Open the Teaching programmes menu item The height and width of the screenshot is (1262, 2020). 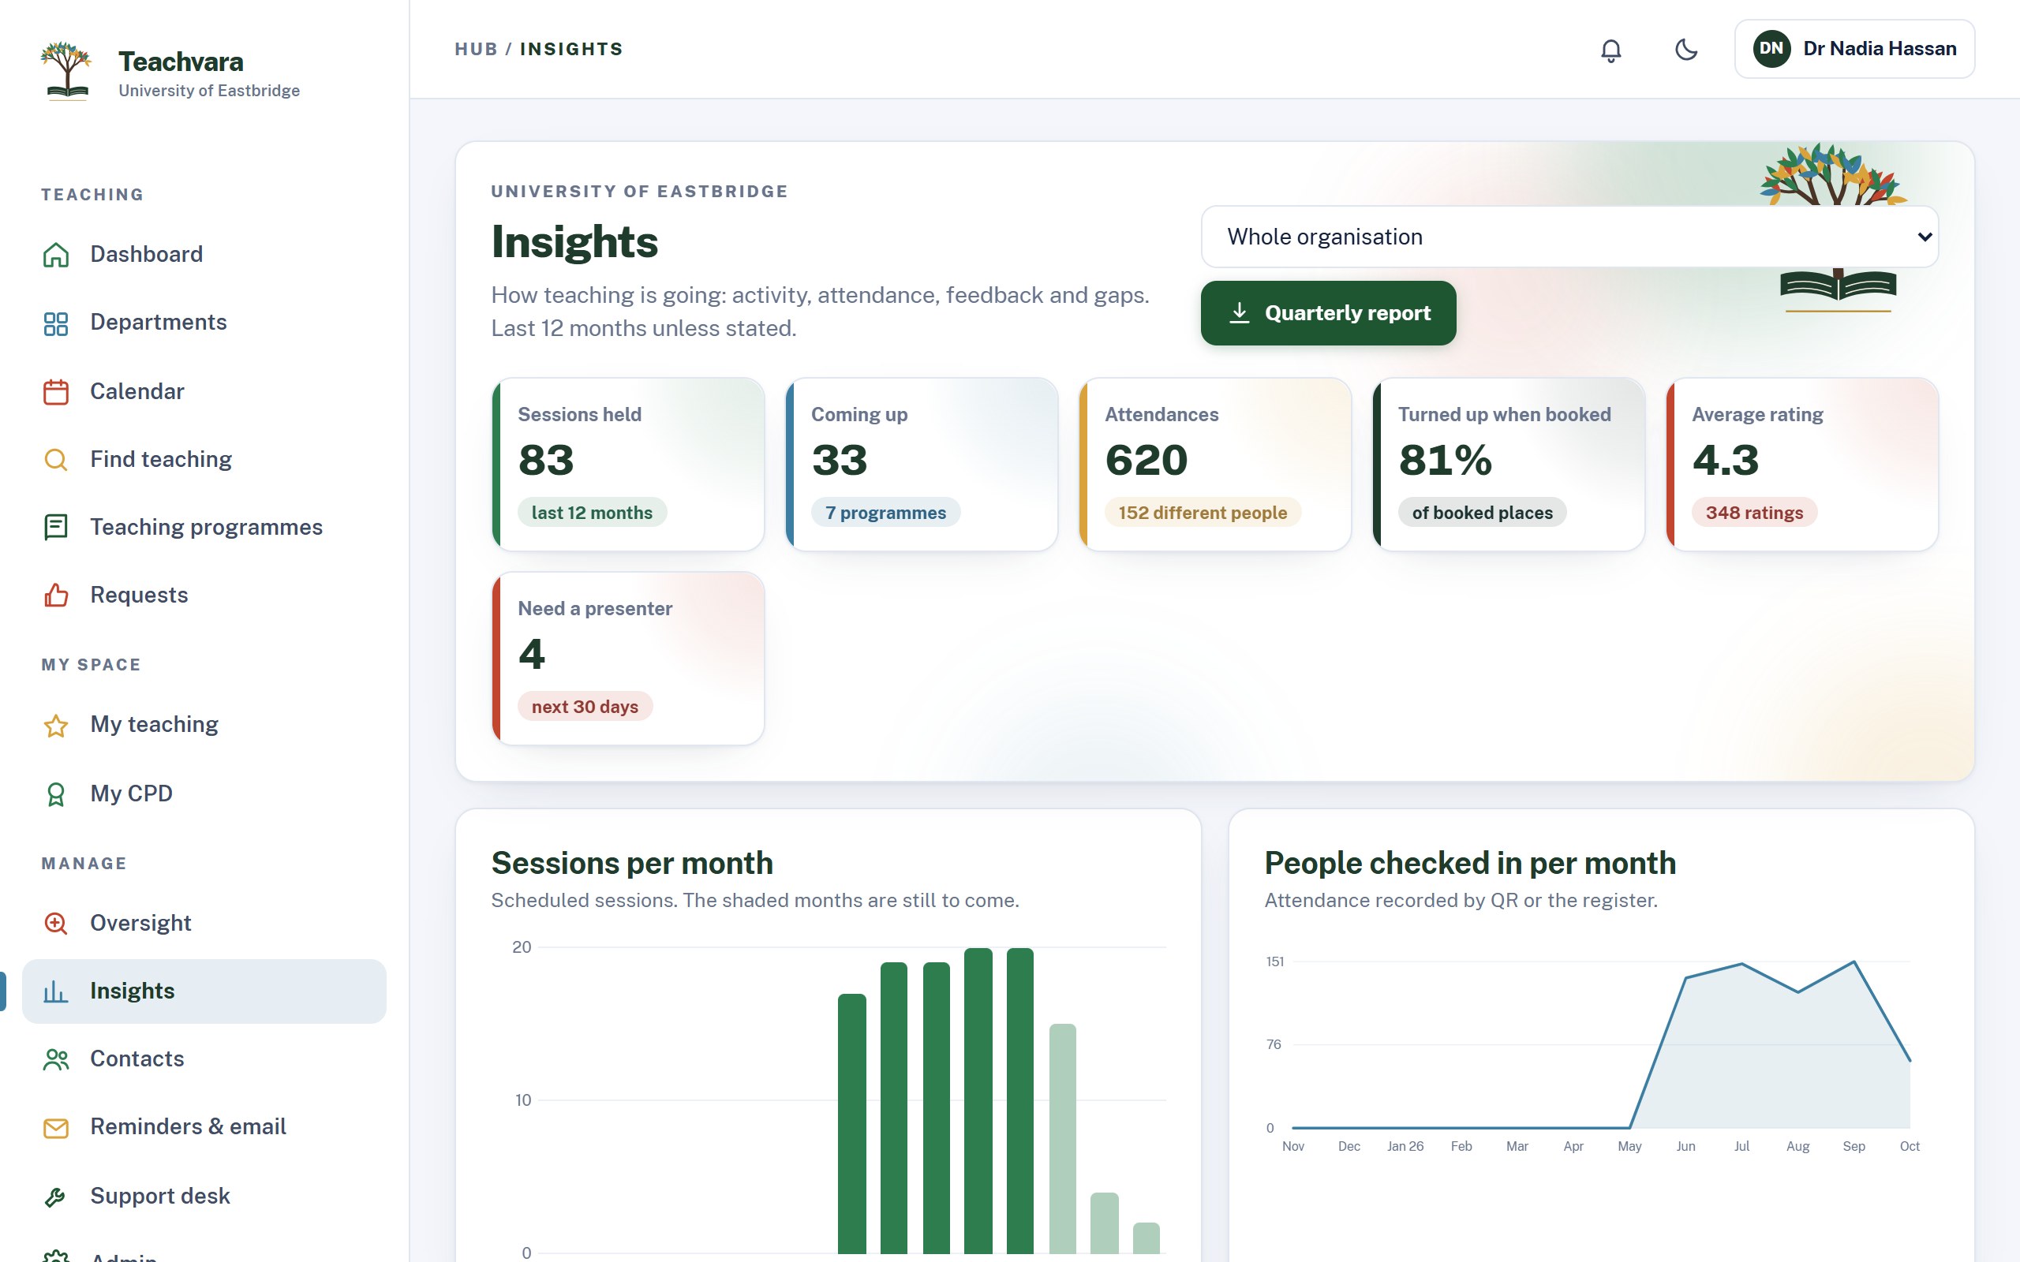click(x=204, y=528)
